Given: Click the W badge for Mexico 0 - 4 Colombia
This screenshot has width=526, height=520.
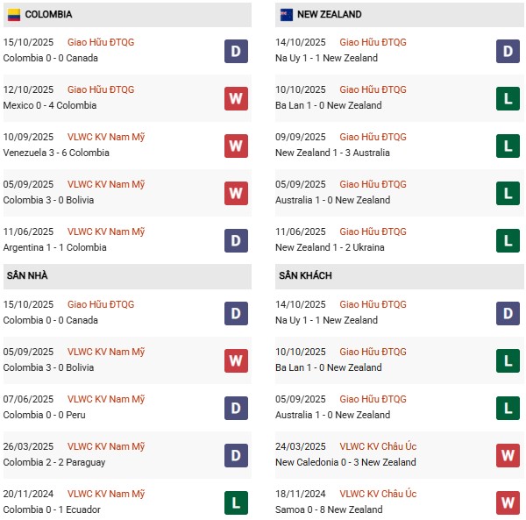Looking at the screenshot, I should [236, 98].
